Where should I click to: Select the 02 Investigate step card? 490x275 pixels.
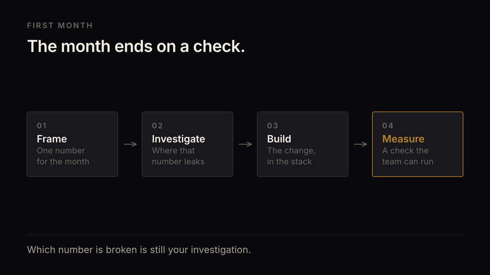(187, 144)
